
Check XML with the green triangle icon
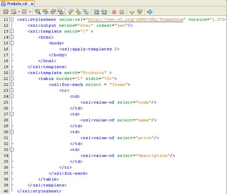[132, 12]
